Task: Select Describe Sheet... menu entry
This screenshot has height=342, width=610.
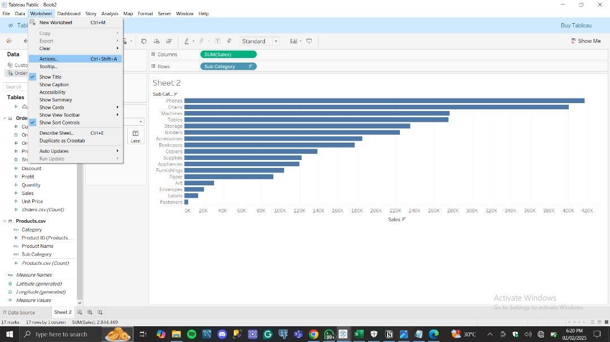Action: point(76,133)
